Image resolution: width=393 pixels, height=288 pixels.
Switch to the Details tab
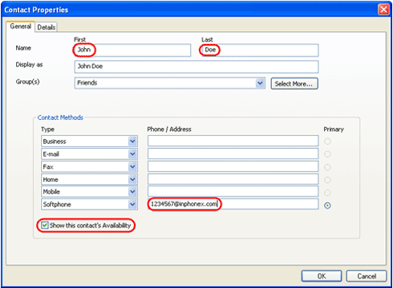pos(47,27)
